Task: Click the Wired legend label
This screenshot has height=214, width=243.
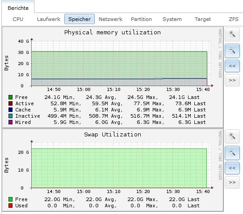Action: [x=23, y=122]
